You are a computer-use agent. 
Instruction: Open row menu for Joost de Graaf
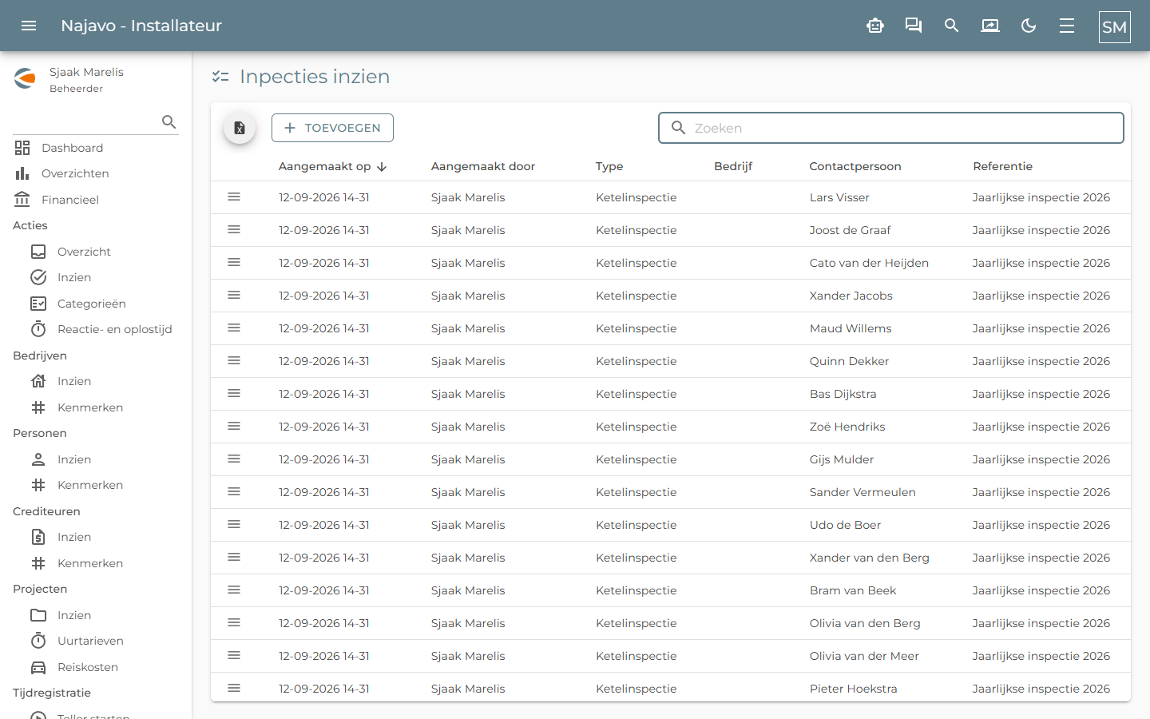click(234, 229)
